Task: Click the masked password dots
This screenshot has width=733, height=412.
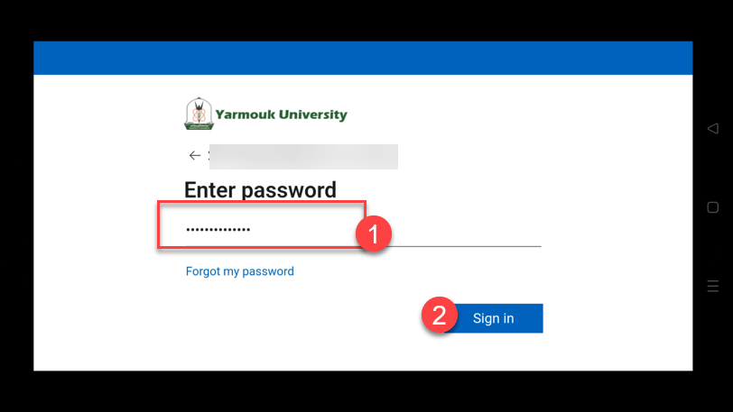Action: (218, 229)
